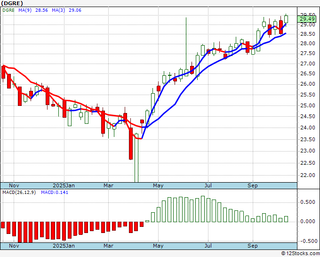Click the (DGRE) chart title
320x257 pixels.
coord(12,3)
